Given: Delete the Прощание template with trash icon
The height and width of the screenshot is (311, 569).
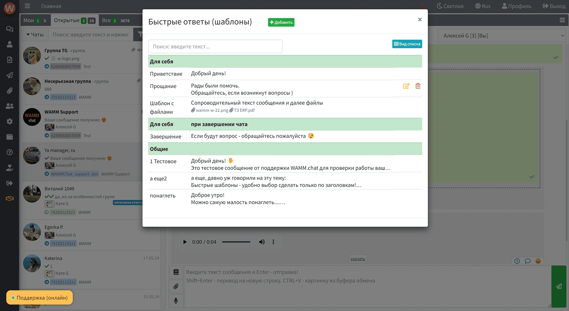Looking at the screenshot, I should click(418, 86).
